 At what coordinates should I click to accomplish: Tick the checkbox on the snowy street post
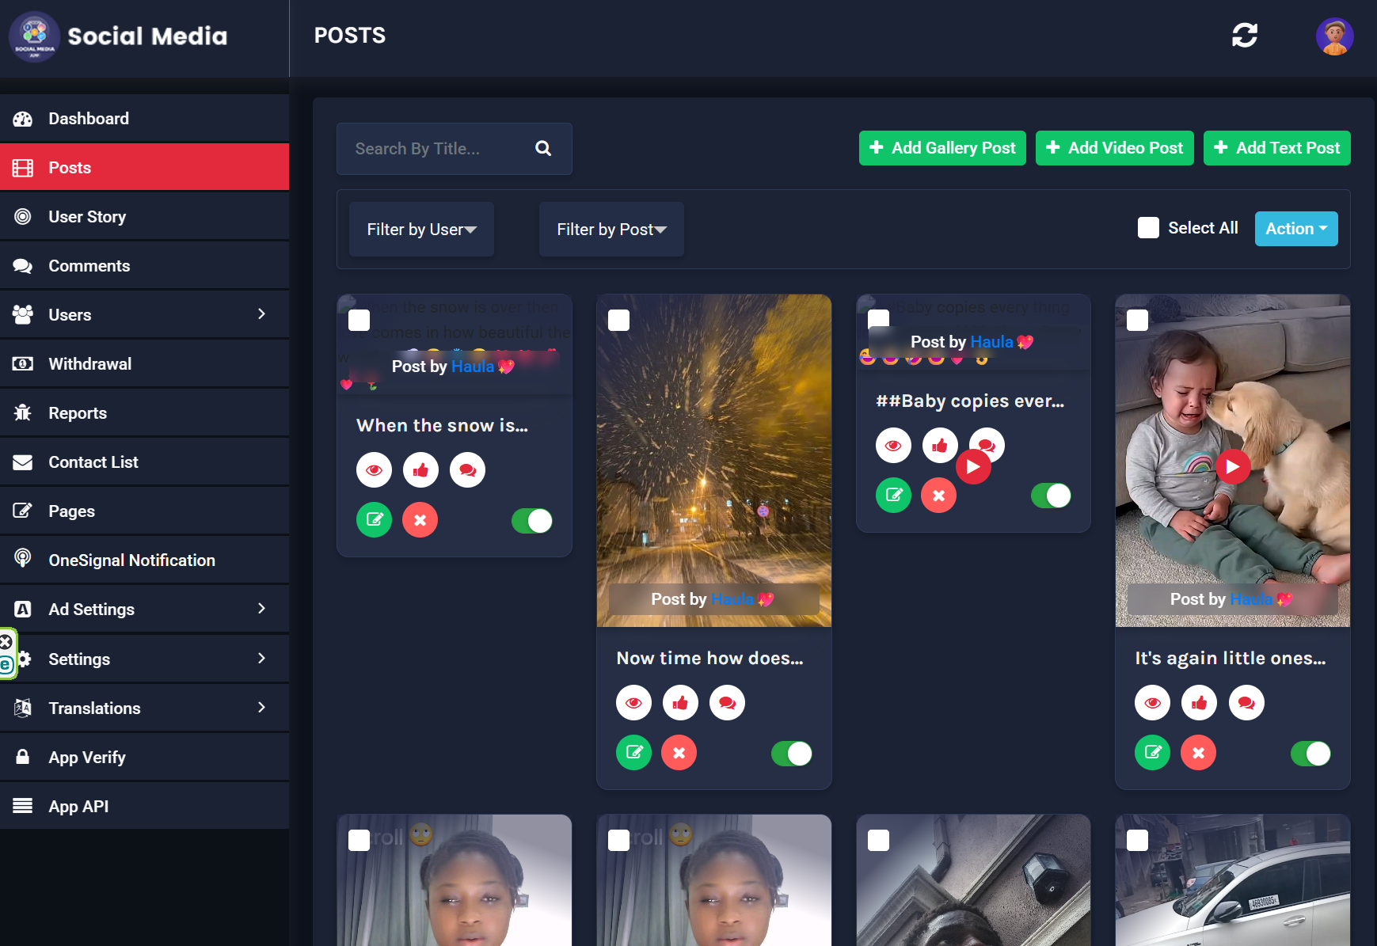[x=618, y=321]
